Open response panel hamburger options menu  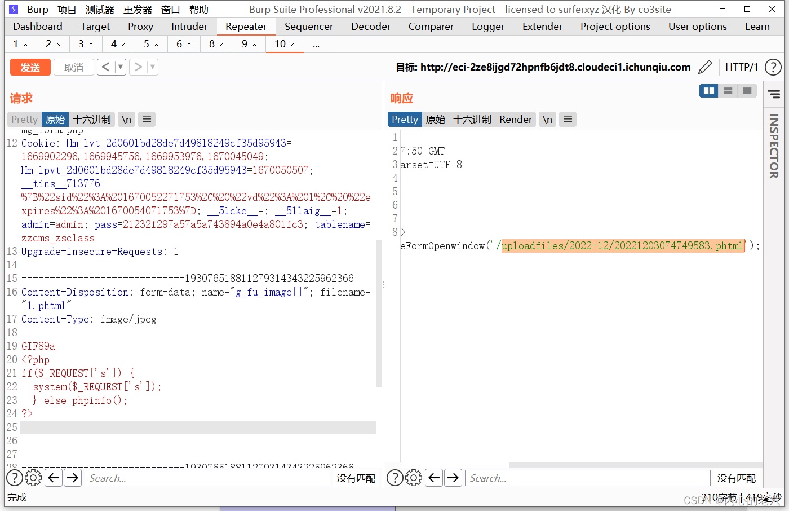(x=568, y=120)
